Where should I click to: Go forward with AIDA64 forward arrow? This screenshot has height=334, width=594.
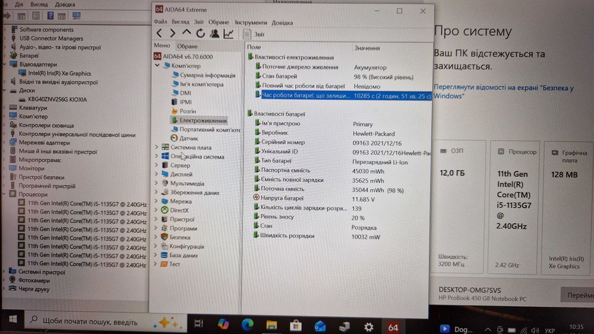pos(173,33)
